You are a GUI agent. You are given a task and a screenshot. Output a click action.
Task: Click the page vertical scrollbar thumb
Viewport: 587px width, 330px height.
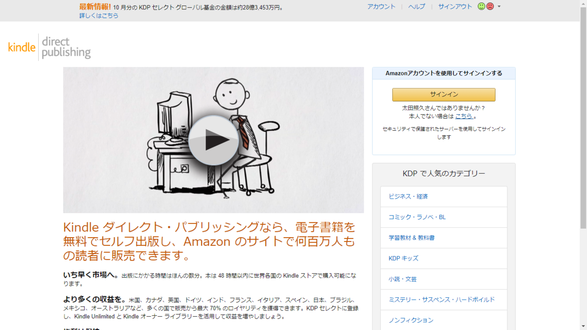click(583, 118)
